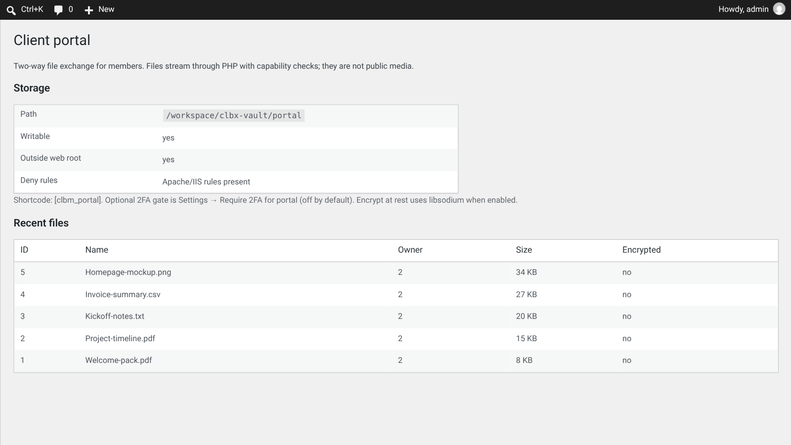Click the Invoice-summary.csv file name

coord(123,295)
